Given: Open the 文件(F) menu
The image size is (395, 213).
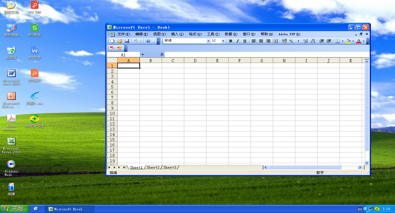Looking at the screenshot, I should click(124, 34).
